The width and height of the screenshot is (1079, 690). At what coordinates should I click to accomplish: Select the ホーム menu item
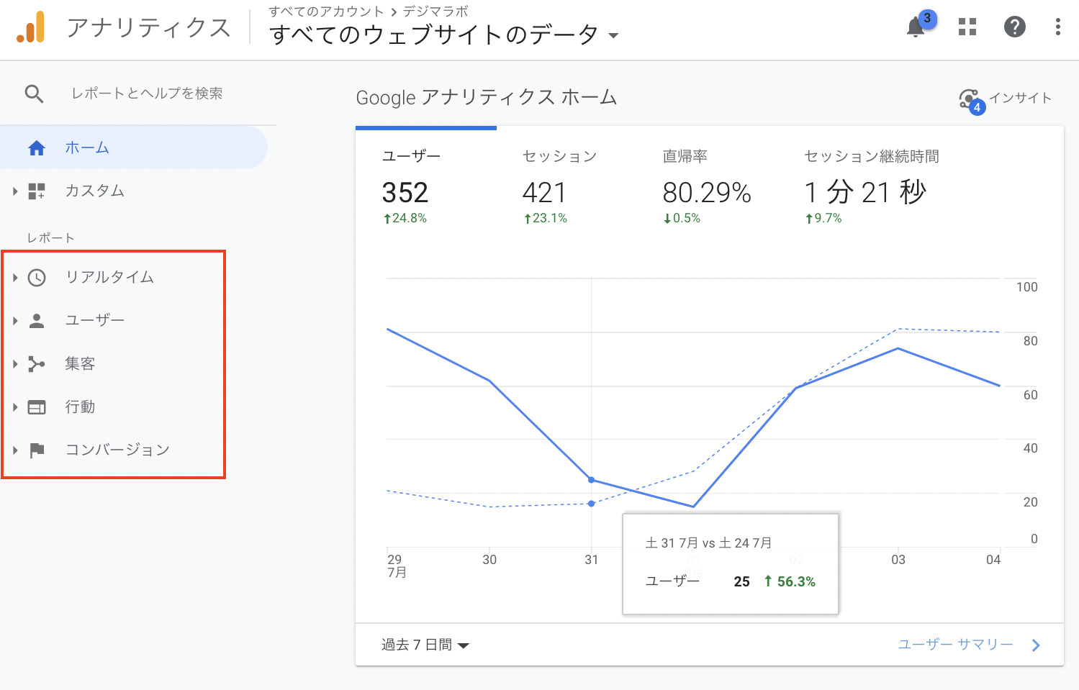pos(87,147)
